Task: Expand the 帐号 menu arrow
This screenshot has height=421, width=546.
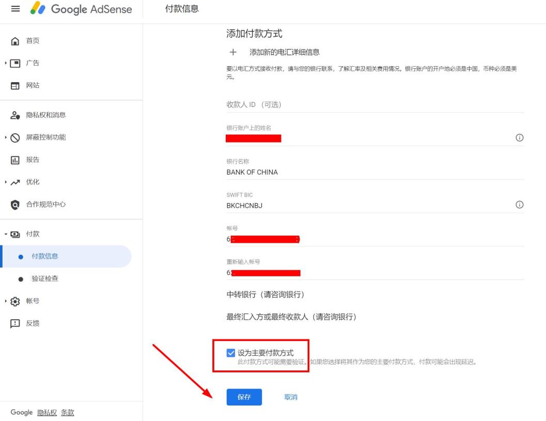Action: point(6,301)
